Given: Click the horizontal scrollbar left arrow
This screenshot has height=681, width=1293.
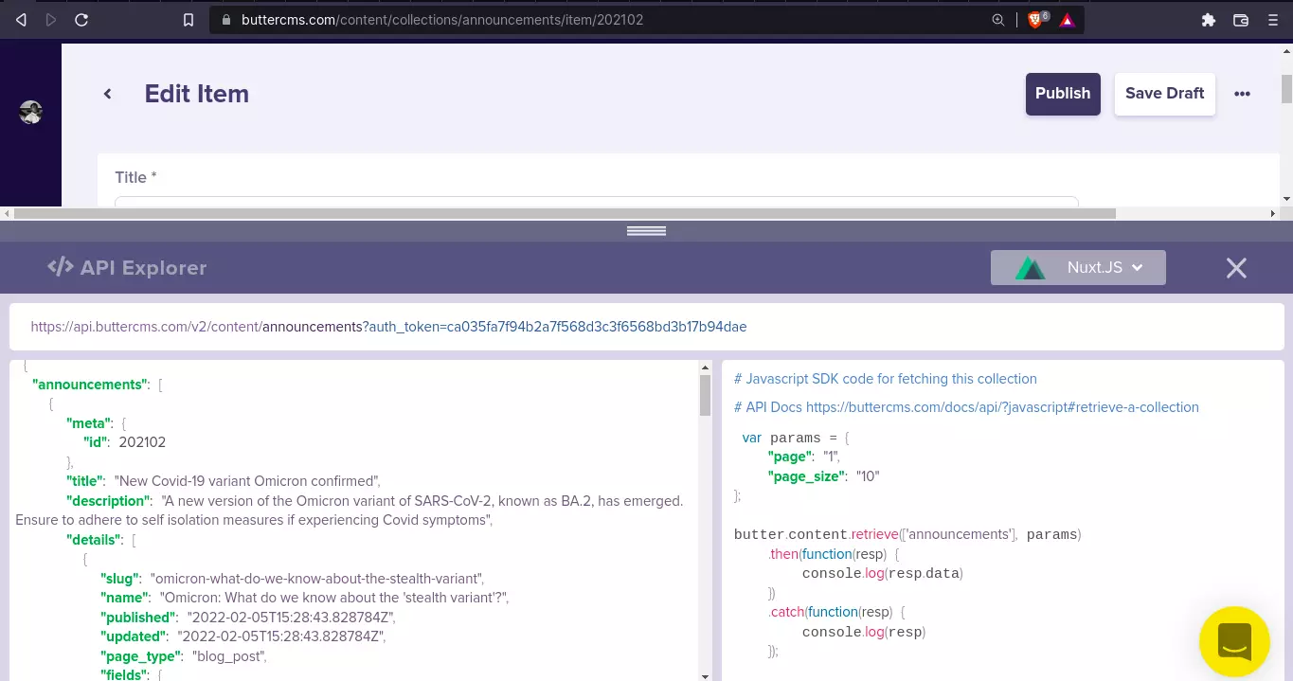Looking at the screenshot, I should [7, 214].
